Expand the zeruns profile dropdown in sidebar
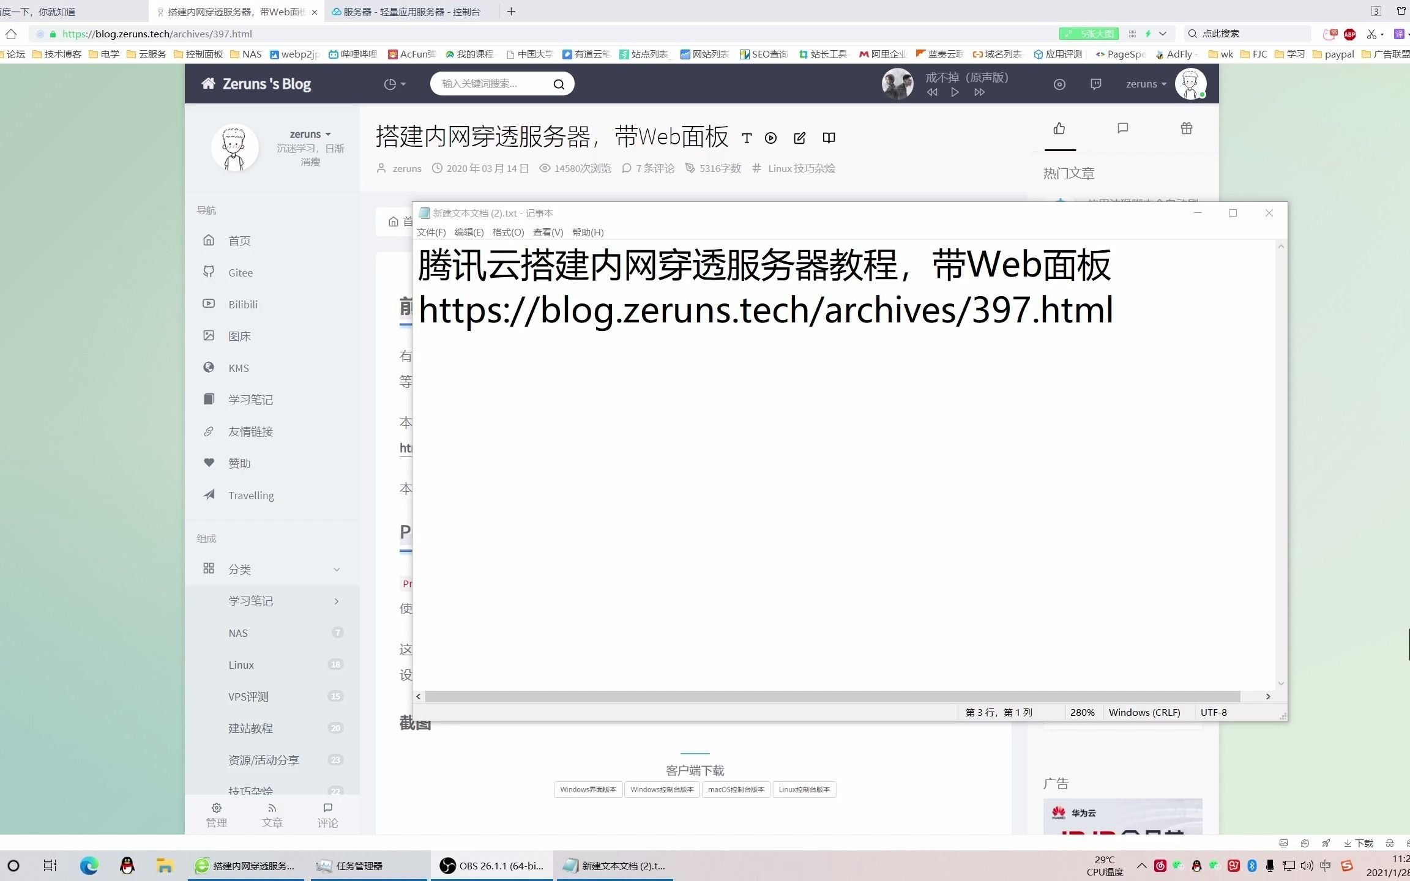 click(310, 134)
